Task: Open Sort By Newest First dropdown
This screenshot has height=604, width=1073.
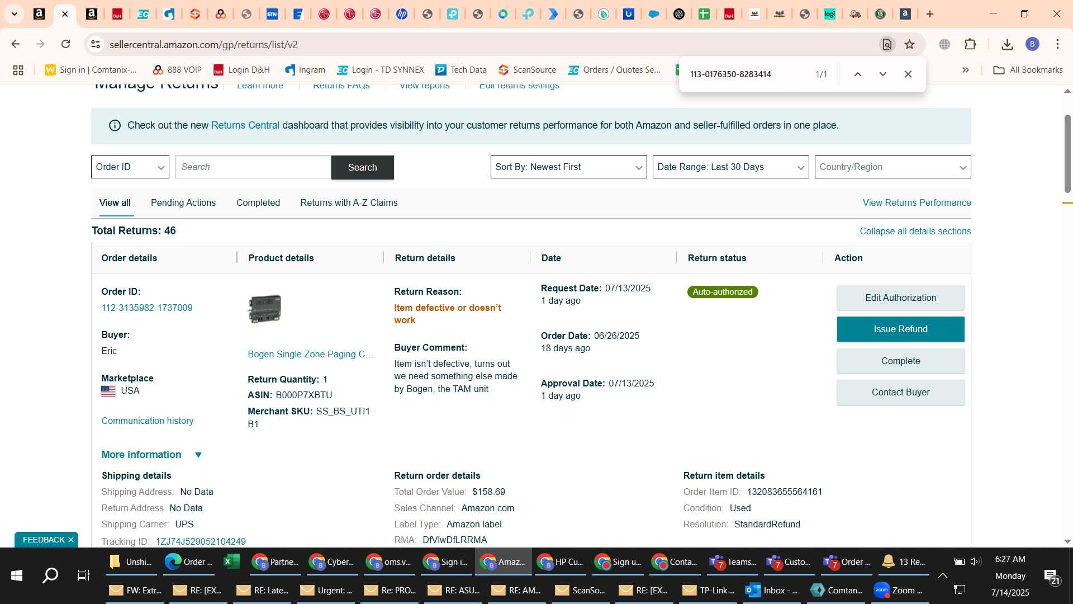Action: click(x=569, y=167)
